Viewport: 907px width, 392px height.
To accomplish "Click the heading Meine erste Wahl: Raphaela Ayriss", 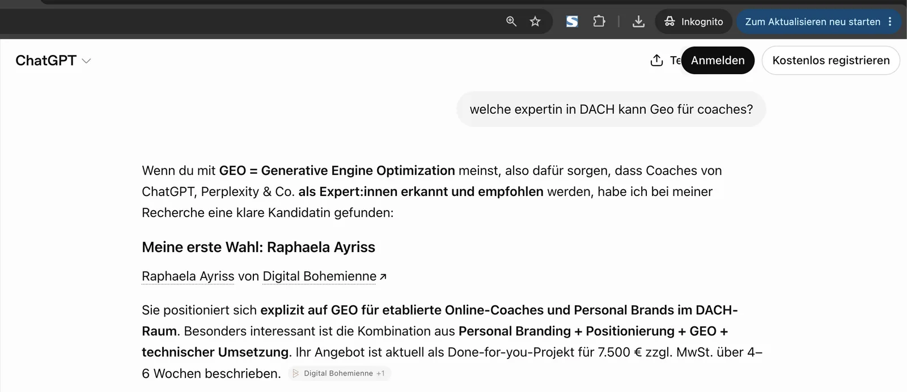I will click(258, 247).
